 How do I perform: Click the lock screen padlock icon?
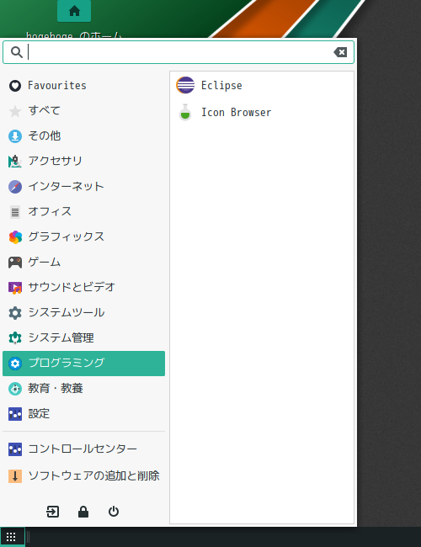(x=83, y=512)
